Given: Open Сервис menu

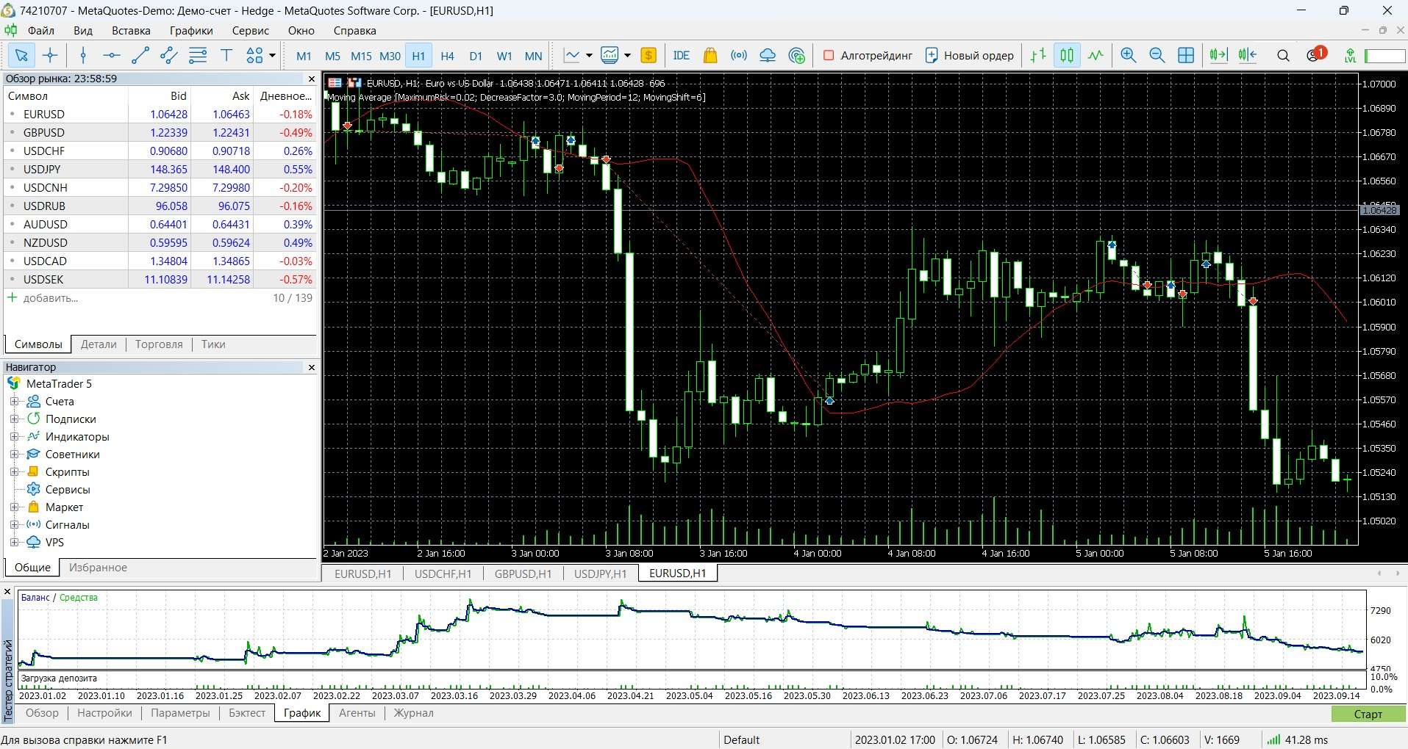Looking at the screenshot, I should (251, 30).
